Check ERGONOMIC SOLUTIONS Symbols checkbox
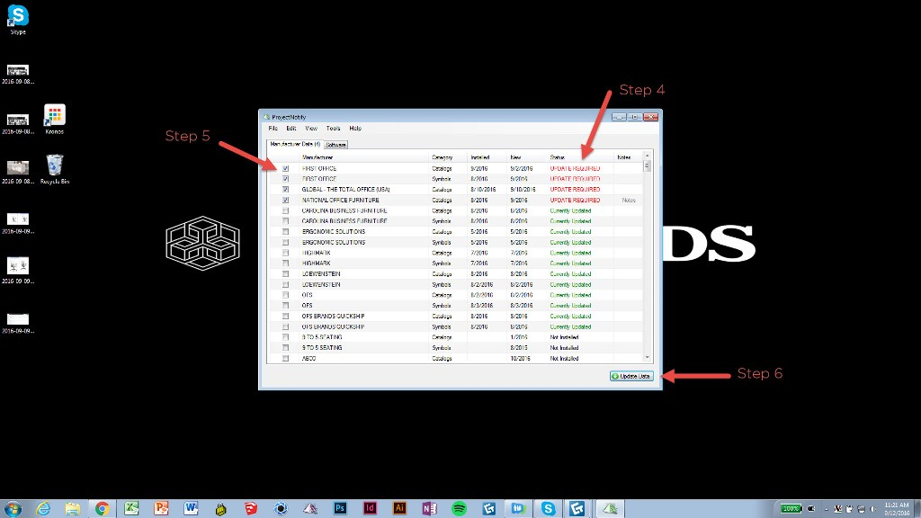 (x=285, y=243)
